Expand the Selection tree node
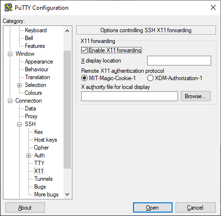This screenshot has height=216, width=221. [x=19, y=86]
